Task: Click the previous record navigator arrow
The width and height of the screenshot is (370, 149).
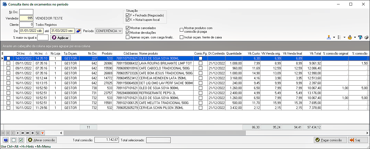Action: (13, 133)
